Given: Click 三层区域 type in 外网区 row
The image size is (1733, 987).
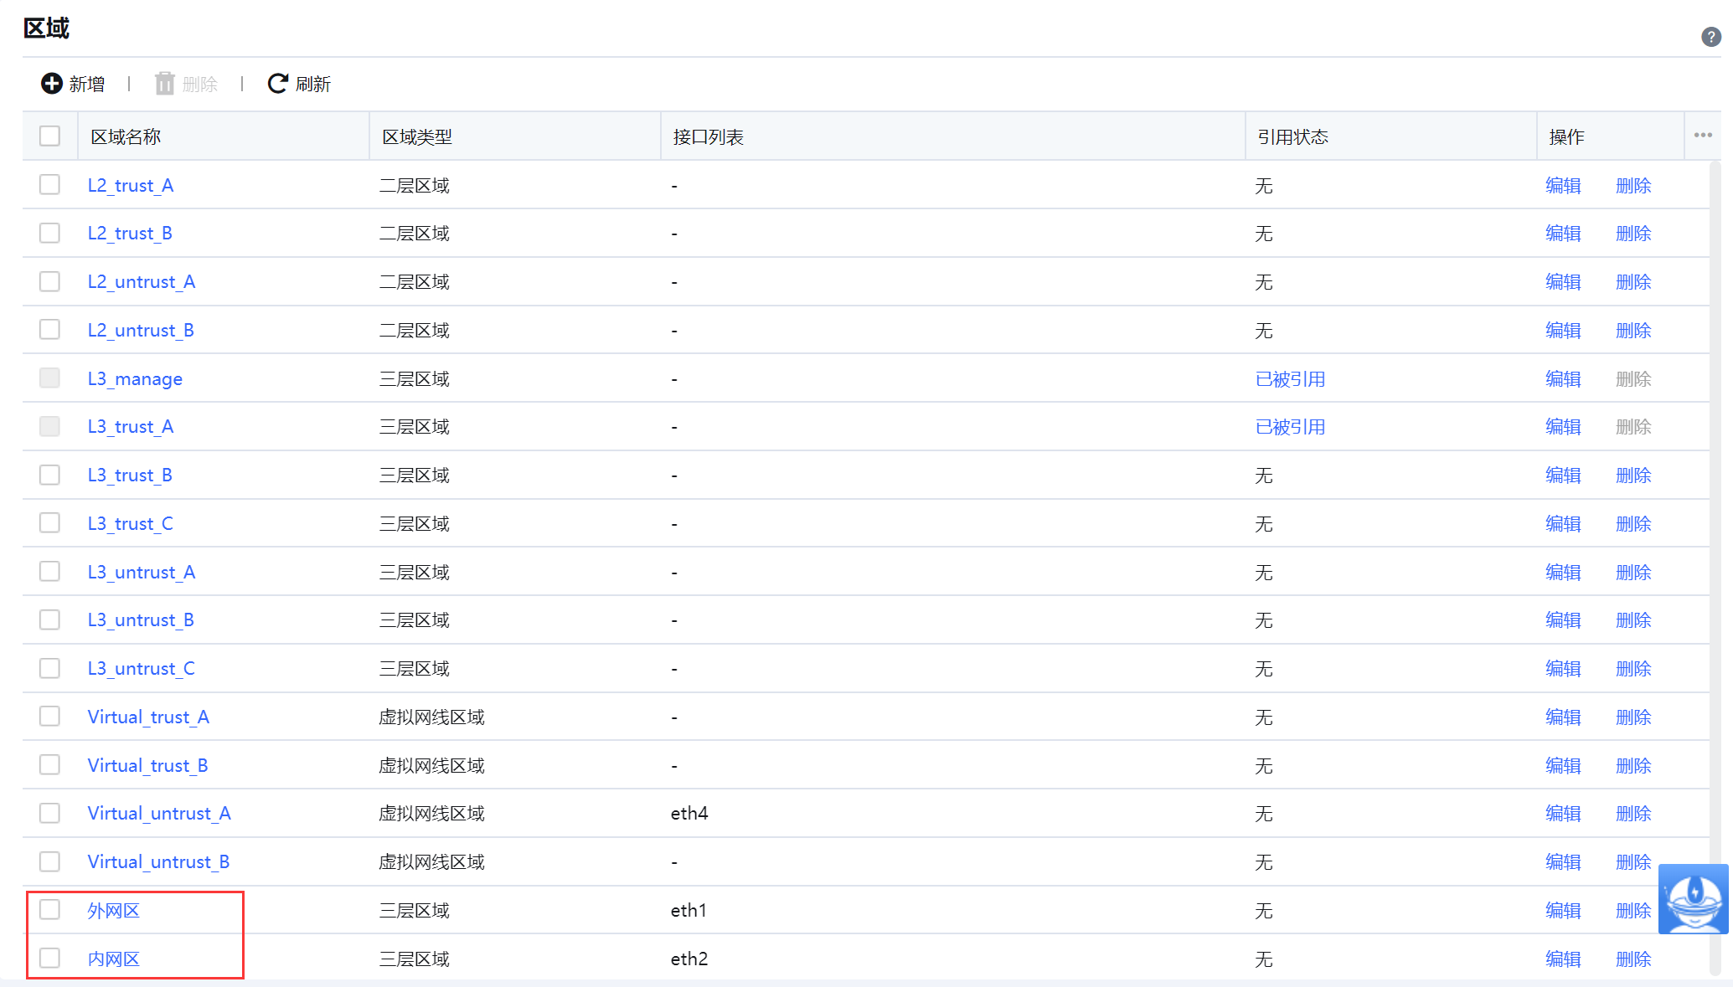Looking at the screenshot, I should (414, 910).
